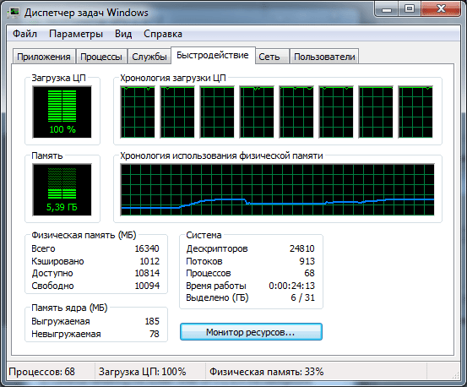This screenshot has height=387, width=467.
Task: Switch to the Пользователи tab
Action: [x=324, y=57]
